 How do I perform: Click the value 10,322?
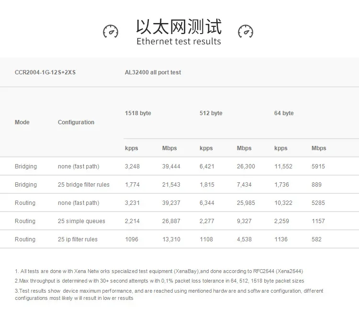click(x=283, y=203)
